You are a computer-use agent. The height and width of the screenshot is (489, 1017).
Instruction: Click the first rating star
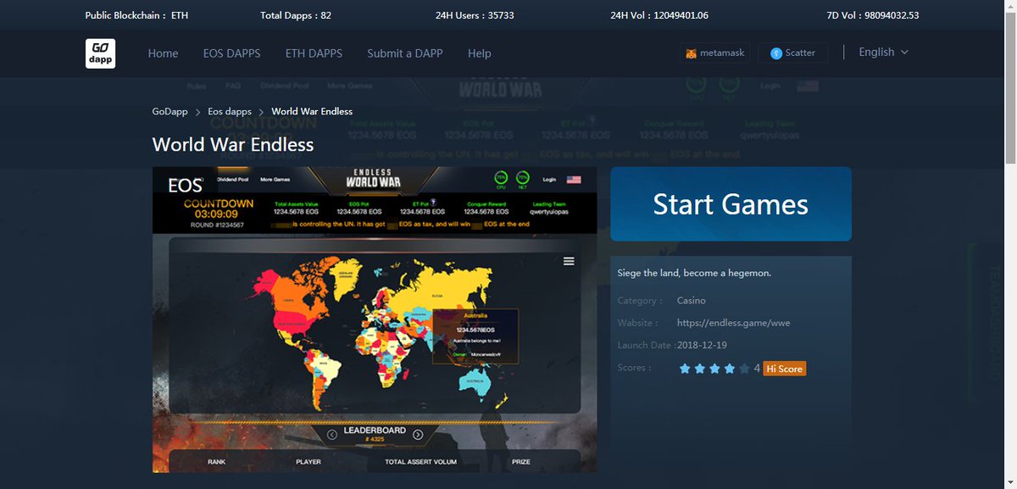(x=685, y=369)
